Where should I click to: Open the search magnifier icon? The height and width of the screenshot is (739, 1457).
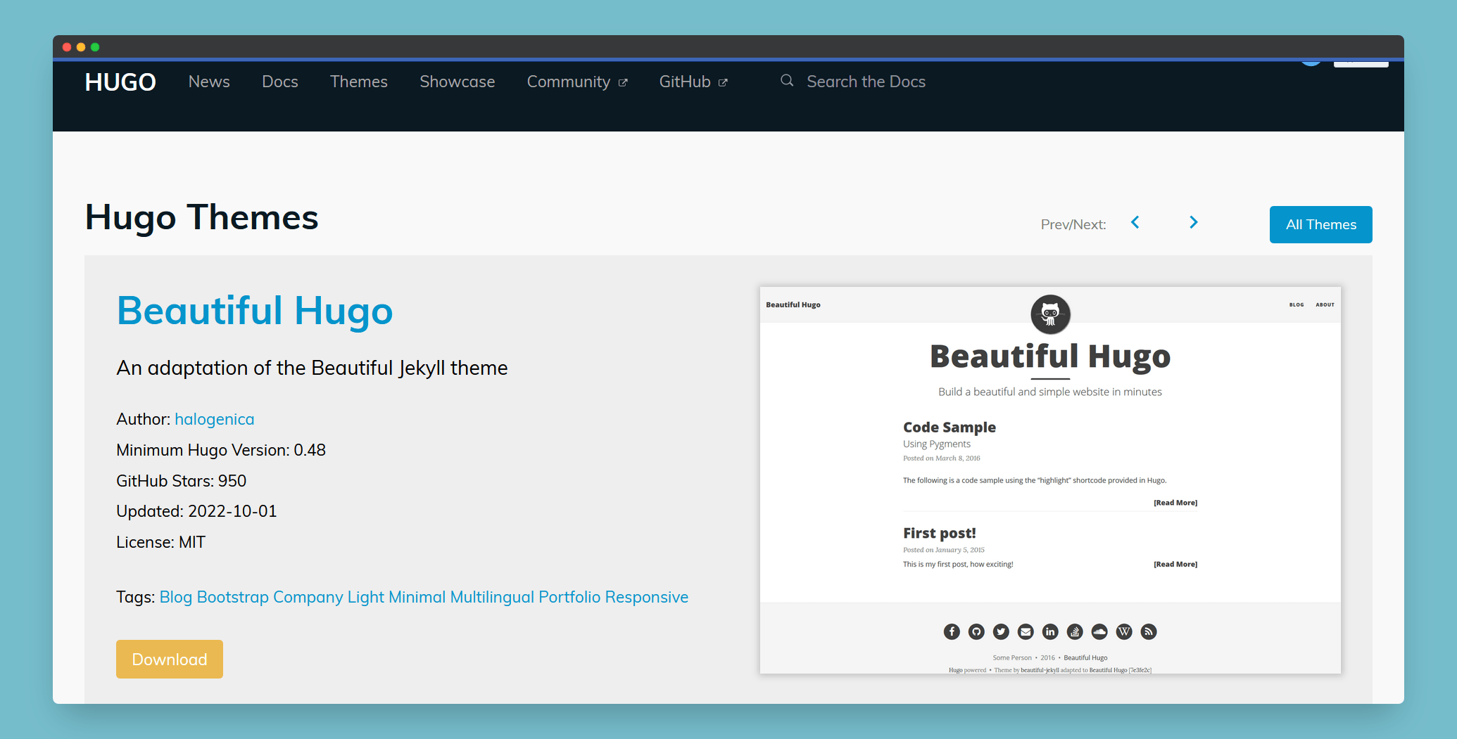(x=786, y=81)
